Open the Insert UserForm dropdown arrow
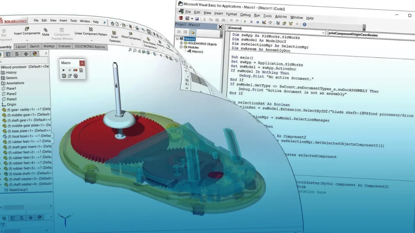The height and width of the screenshot is (233, 415). 192,19
